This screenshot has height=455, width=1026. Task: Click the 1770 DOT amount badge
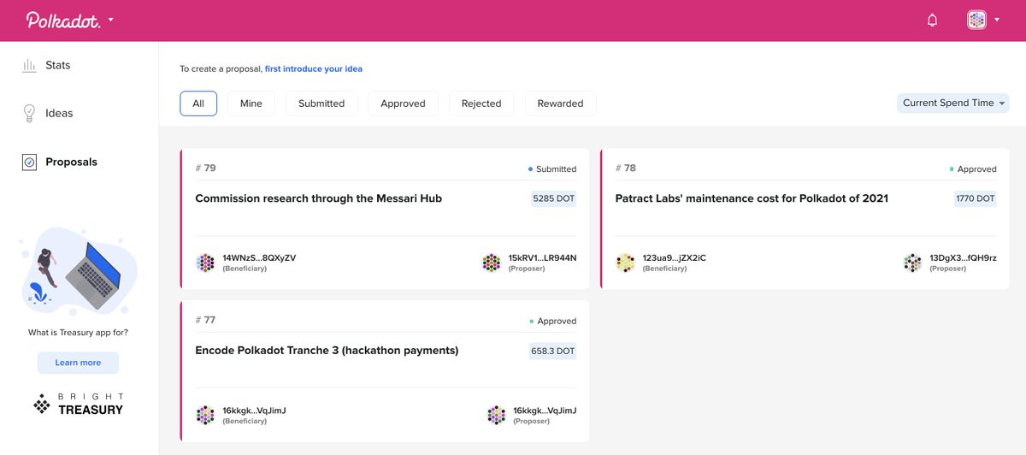point(975,198)
